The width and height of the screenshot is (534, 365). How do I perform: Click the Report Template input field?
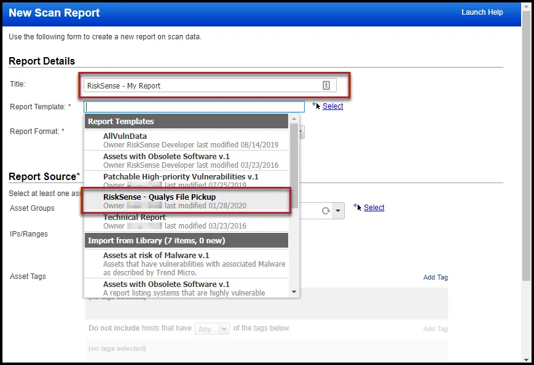(x=194, y=107)
